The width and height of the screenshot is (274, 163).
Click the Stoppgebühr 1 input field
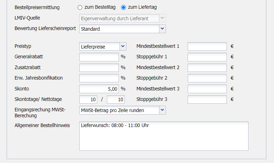pyautogui.click(x=207, y=57)
